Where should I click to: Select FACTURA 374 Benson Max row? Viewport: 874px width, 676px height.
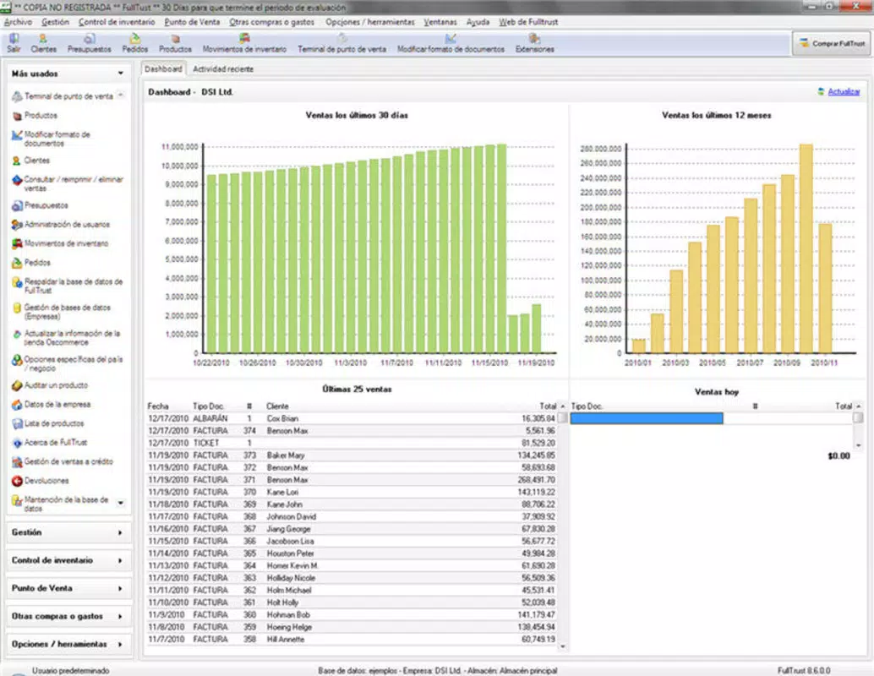pos(352,431)
